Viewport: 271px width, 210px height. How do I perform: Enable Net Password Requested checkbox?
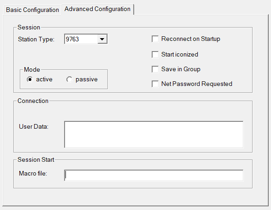pyautogui.click(x=155, y=84)
